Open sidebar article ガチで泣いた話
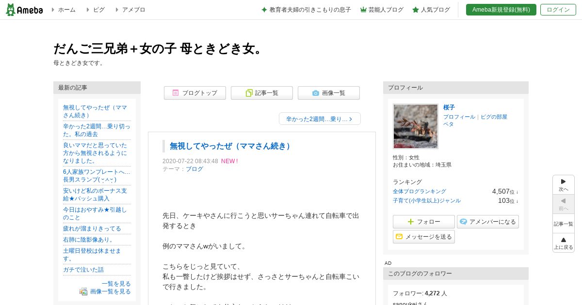Image resolution: width=582 pixels, height=305 pixels. [83, 270]
